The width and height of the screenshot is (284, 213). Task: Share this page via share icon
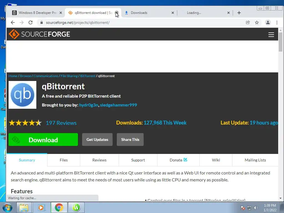click(248, 22)
